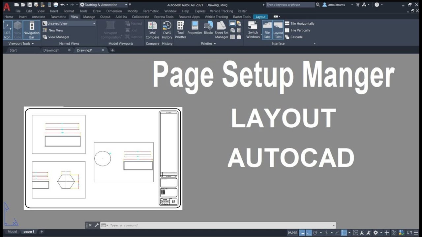Toggle object snap in status bar
This screenshot has height=237, width=422.
(344, 233)
